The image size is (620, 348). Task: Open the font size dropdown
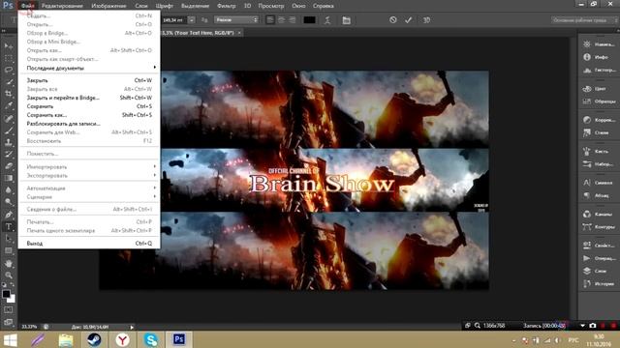click(192, 19)
